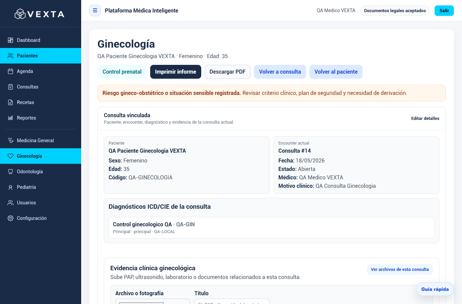Click the Riesgo gineco-obstétrico alert banner
The width and height of the screenshot is (462, 304).
(272, 93)
